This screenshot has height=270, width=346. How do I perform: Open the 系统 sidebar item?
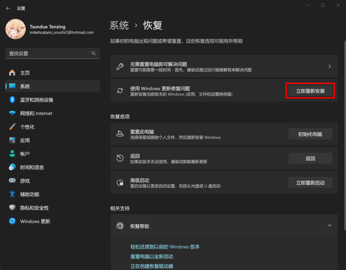52,86
